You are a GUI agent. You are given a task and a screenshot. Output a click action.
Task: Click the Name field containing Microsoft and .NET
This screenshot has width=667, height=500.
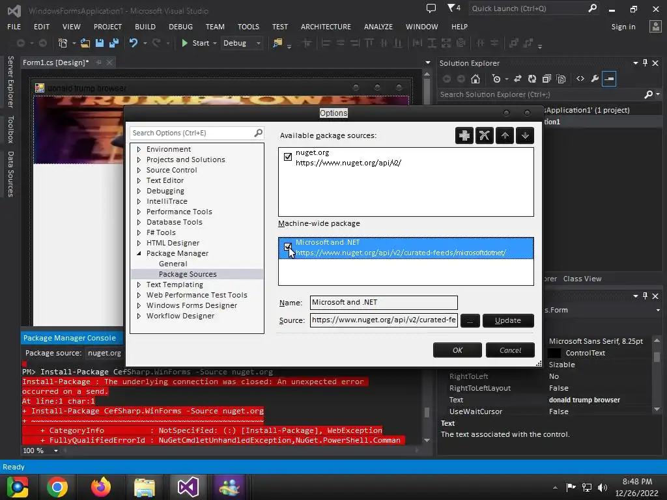click(x=384, y=303)
